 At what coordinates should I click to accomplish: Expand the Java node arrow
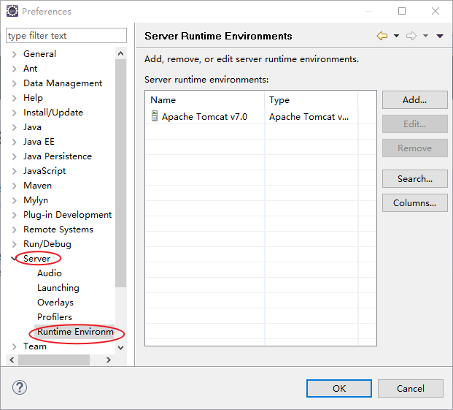point(14,127)
